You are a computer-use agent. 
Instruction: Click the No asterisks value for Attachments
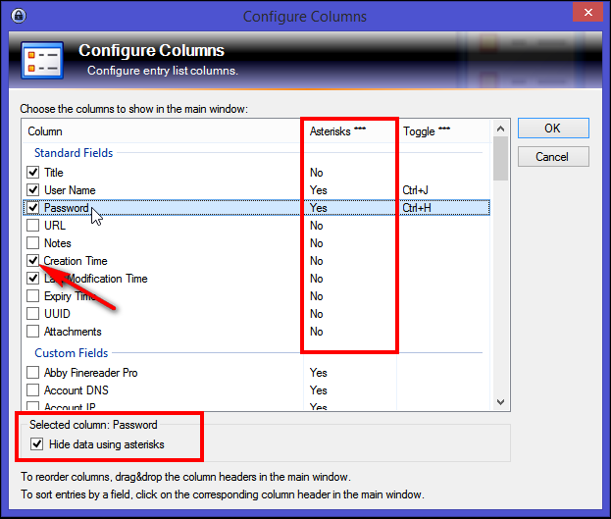[317, 332]
